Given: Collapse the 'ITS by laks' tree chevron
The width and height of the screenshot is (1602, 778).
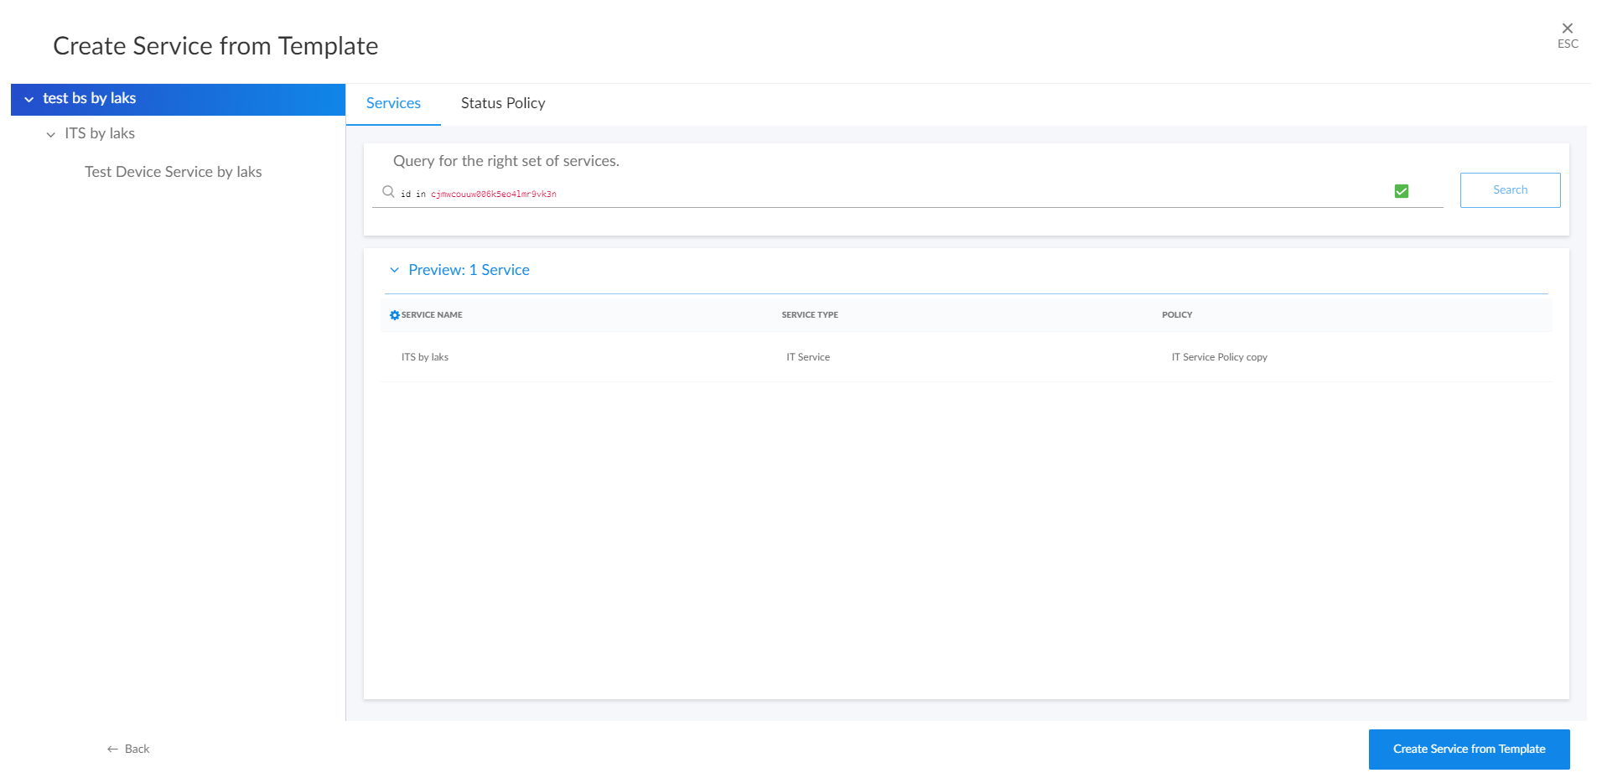Looking at the screenshot, I should click(51, 135).
